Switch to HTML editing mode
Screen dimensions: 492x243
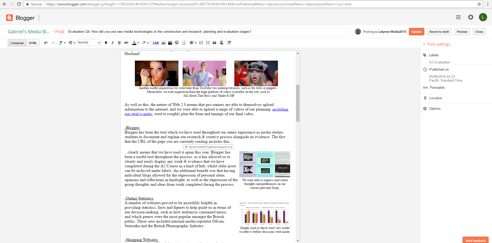click(33, 43)
